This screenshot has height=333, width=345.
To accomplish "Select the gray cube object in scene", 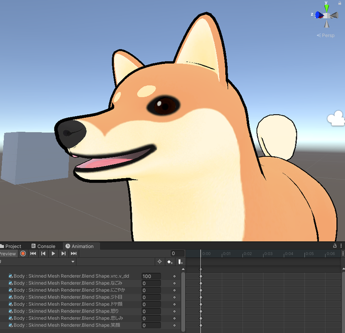I will (34, 157).
